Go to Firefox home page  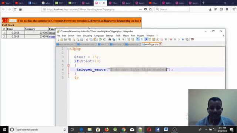(x=20, y=9)
